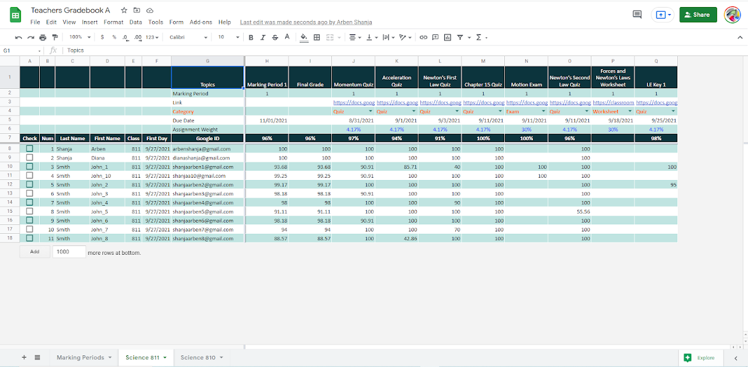Check the box for Arben Shanja
Screen dimensions: 748x367
click(29, 149)
